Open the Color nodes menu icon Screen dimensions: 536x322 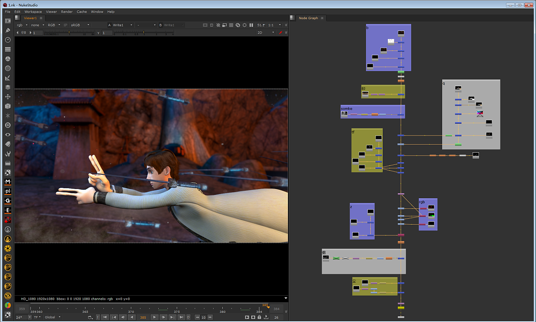(8, 59)
